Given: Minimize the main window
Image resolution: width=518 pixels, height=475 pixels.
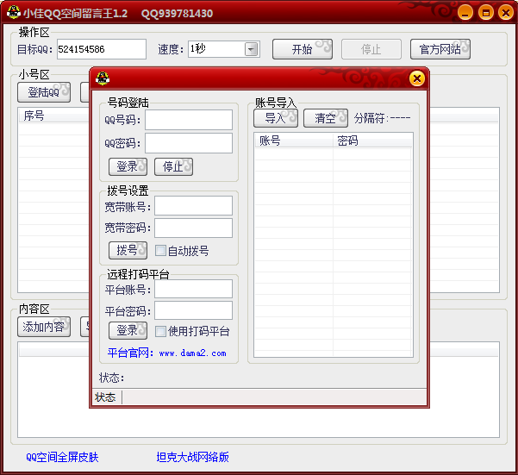Looking at the screenshot, I should coord(465,13).
